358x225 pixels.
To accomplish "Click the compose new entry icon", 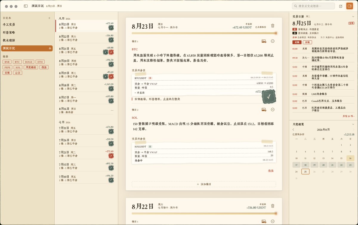I will 341,6.
